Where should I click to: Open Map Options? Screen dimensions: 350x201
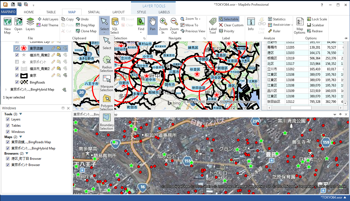(300, 25)
